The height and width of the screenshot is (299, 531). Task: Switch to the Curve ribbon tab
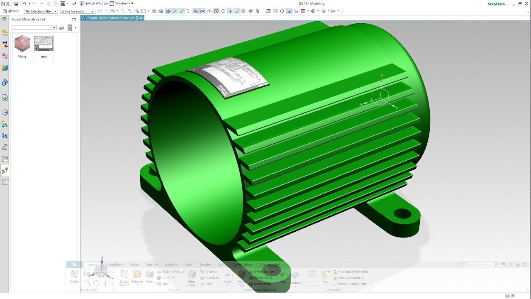click(x=134, y=265)
